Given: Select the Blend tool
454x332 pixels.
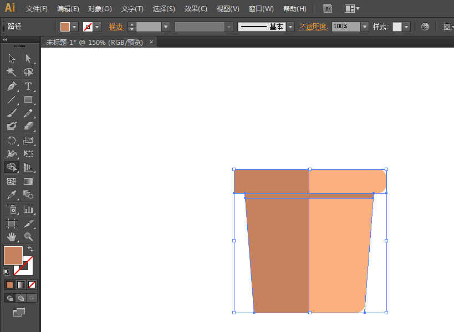Looking at the screenshot, I should [28, 195].
